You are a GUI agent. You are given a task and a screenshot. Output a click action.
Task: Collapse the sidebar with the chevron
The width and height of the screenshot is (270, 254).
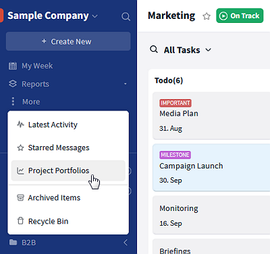pos(126,243)
